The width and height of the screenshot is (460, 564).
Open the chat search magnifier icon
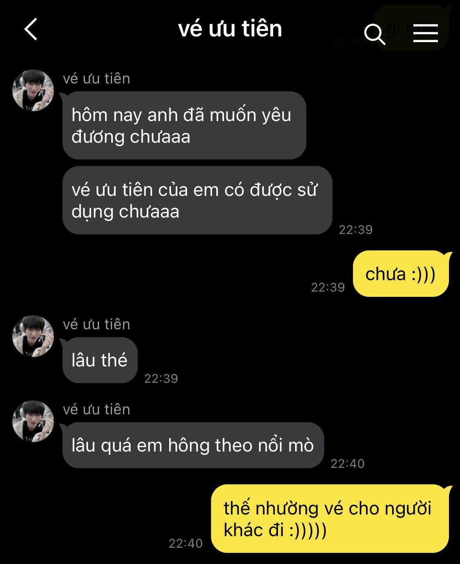(375, 34)
